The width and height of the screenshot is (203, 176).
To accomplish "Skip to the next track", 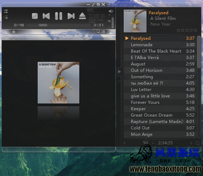I will coord(71,16).
